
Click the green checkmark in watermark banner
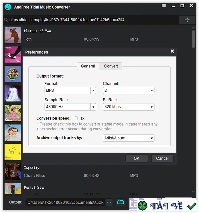(x=192, y=206)
